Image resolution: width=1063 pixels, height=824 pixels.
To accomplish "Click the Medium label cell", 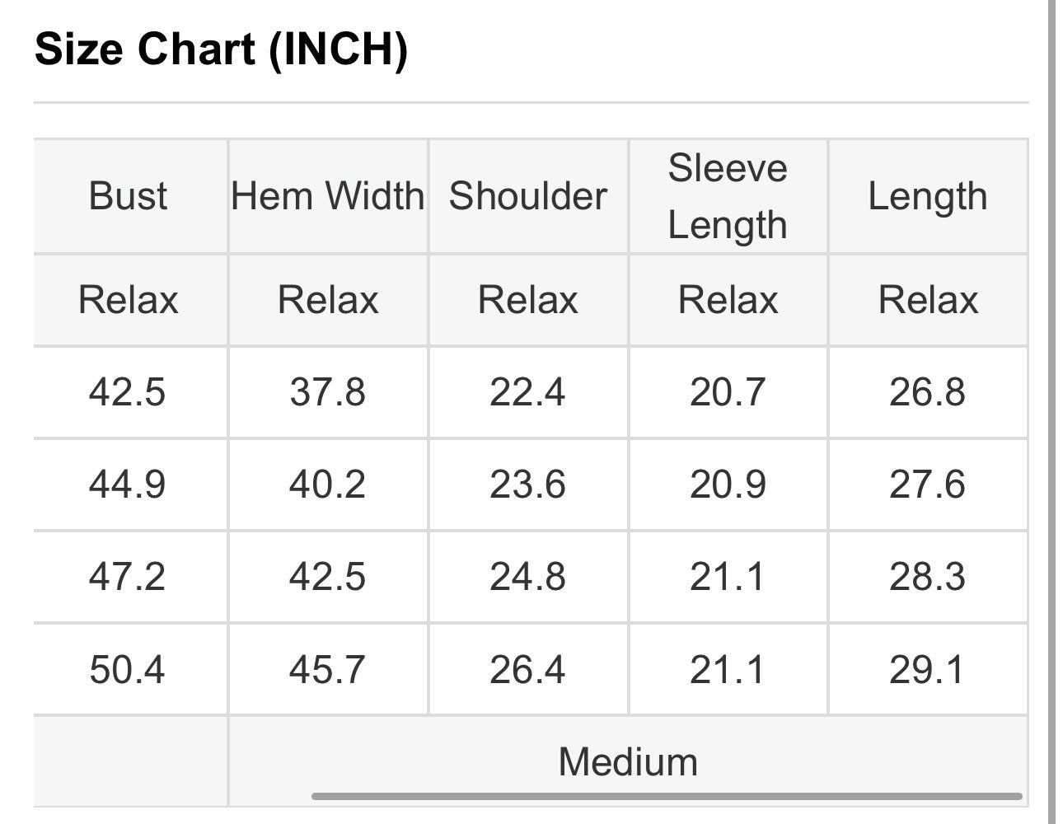I will (x=628, y=761).
